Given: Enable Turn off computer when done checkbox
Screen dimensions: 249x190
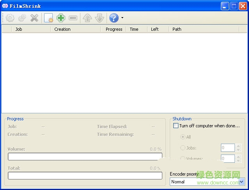Looking at the screenshot, I should [x=176, y=126].
